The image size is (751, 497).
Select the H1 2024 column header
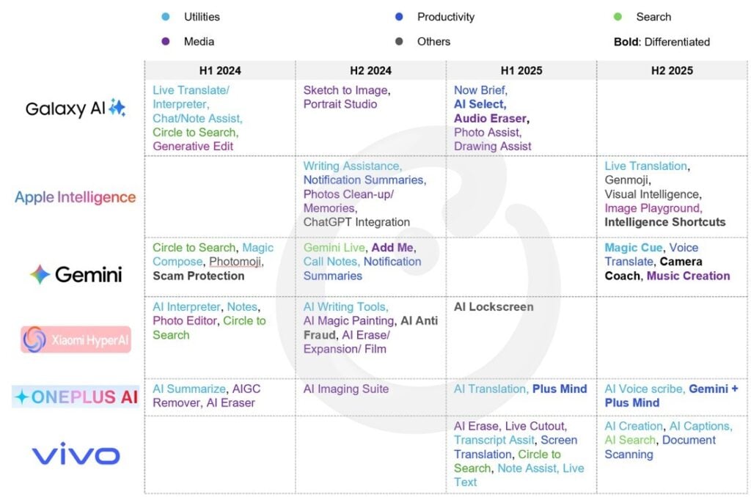[x=220, y=71]
